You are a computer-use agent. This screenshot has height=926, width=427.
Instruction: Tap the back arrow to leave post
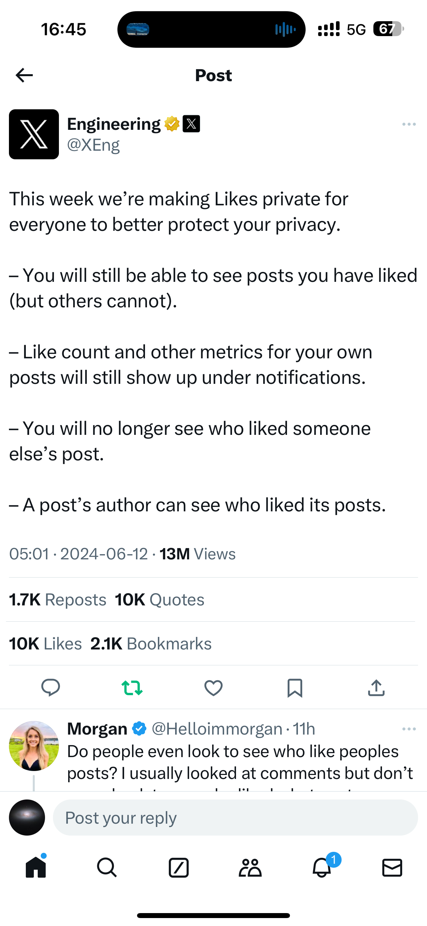24,75
